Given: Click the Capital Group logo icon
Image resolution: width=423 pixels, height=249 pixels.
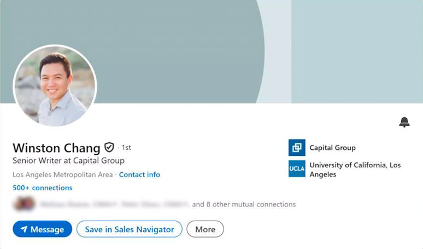Looking at the screenshot, I should (x=297, y=148).
